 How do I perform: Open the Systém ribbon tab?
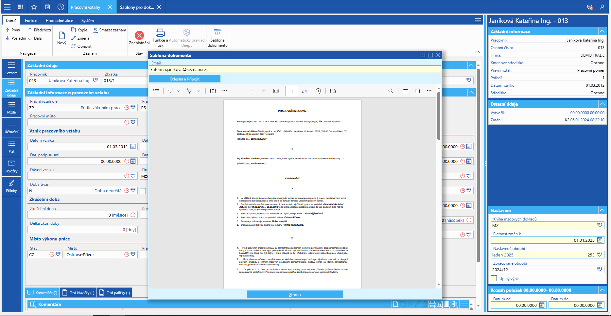click(87, 20)
